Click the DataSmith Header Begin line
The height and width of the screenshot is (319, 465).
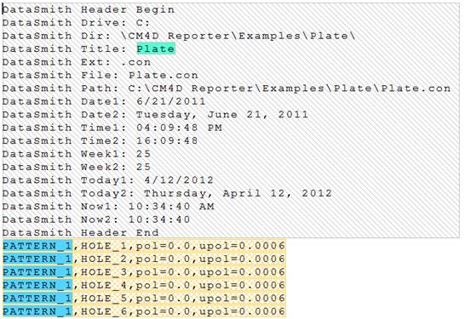[x=89, y=9]
